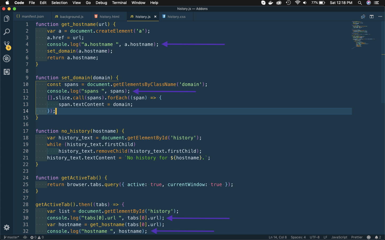Open the volume control in menu bar
The image size is (385, 240).
(305, 3)
